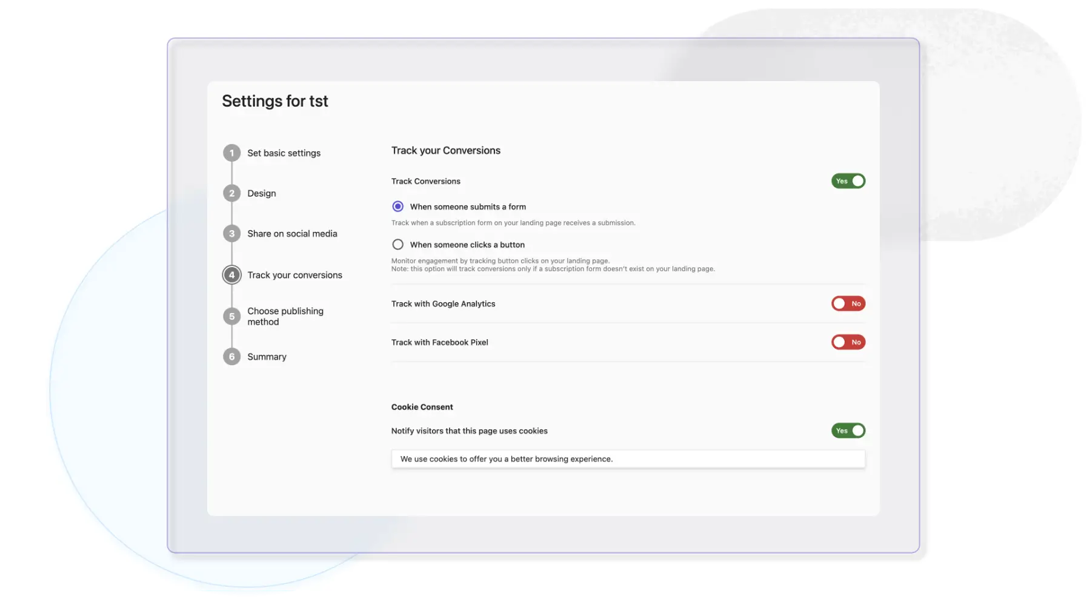Click the step 1 circle icon
Screen dimensions: 1087x599
tap(231, 153)
